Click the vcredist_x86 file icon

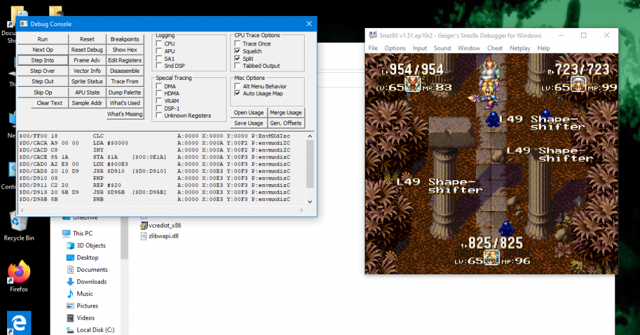tap(143, 226)
